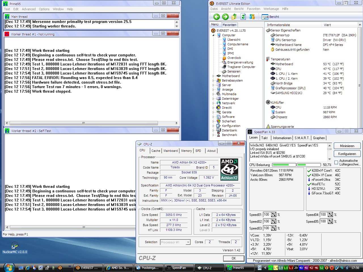Image resolution: width=363 pixels, height=272 pixels.
Task: Click the Minimieren button in SpeedFan
Action: pyautogui.click(x=347, y=146)
